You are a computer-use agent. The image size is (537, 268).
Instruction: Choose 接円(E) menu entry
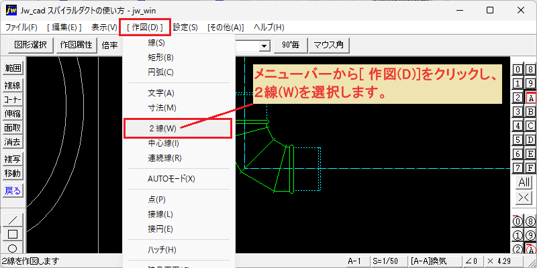pos(179,229)
